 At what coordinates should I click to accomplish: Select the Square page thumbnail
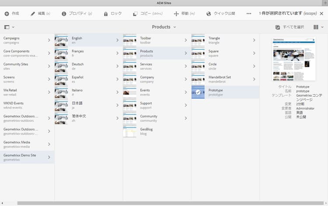tap(198, 53)
